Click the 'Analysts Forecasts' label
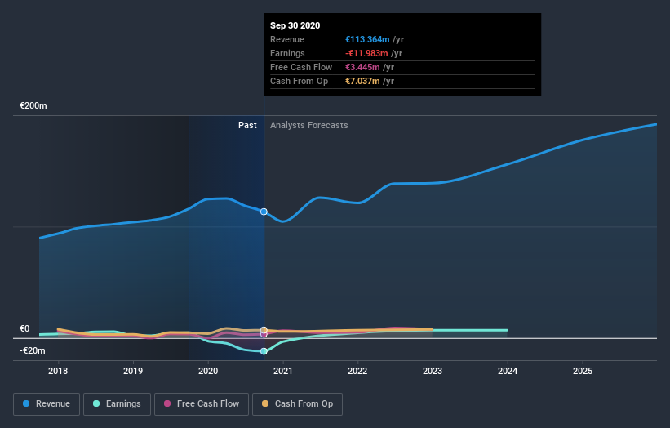 click(x=309, y=125)
